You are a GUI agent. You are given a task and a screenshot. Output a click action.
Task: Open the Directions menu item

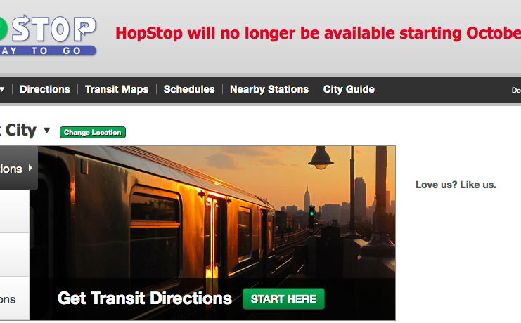pos(45,89)
